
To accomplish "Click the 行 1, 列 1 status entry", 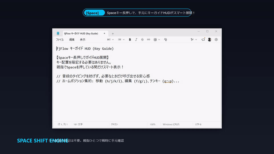I will click(63, 124).
